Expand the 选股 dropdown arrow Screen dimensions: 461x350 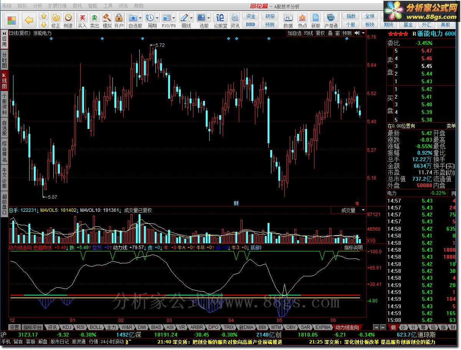209,18
